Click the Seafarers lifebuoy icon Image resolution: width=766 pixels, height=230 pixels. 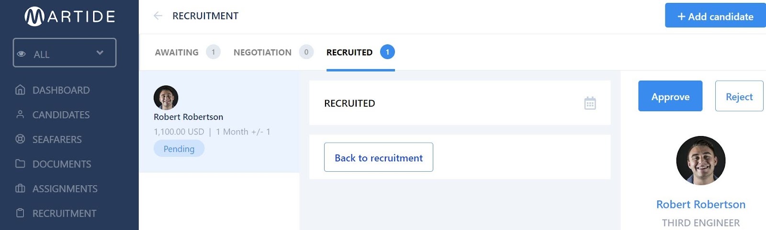[20, 139]
